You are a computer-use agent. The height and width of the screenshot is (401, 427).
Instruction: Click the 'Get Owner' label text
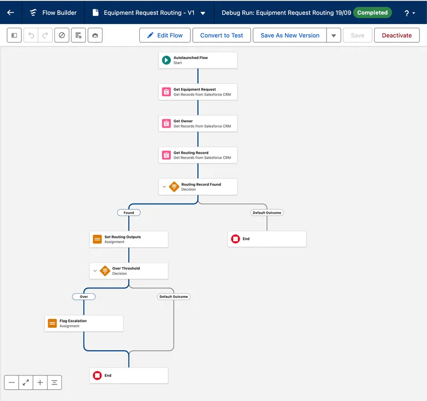point(183,121)
